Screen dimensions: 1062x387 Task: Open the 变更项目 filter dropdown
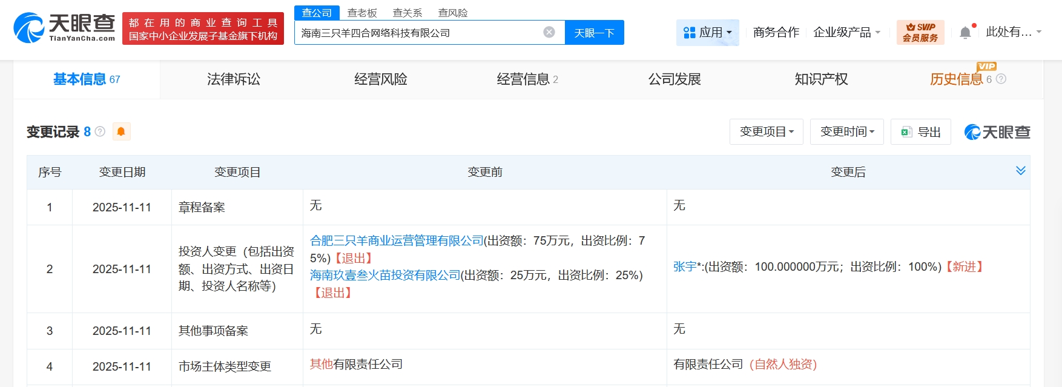tap(766, 132)
